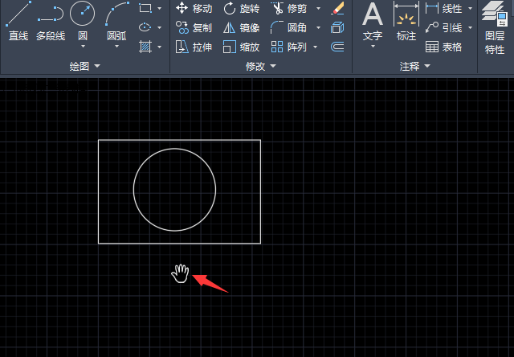
Task: Open the 线性 dropdown arrow
Action: (x=471, y=8)
